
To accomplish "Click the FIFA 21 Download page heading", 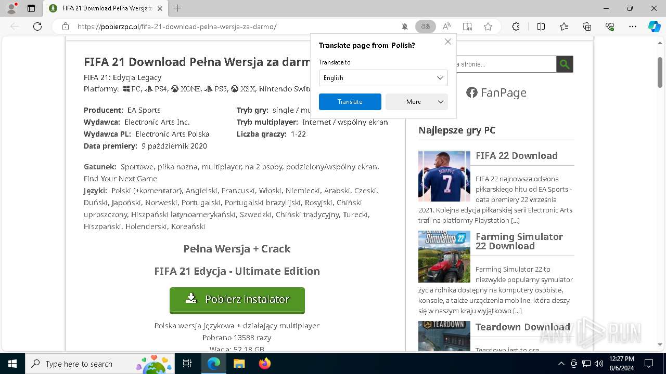I will 198,62.
